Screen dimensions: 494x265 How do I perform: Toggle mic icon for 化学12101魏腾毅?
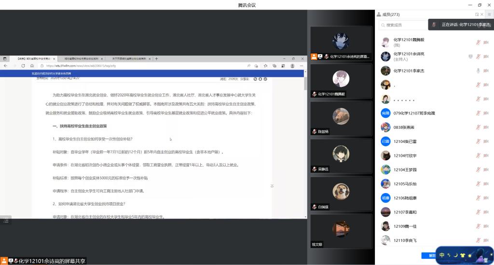click(x=478, y=42)
